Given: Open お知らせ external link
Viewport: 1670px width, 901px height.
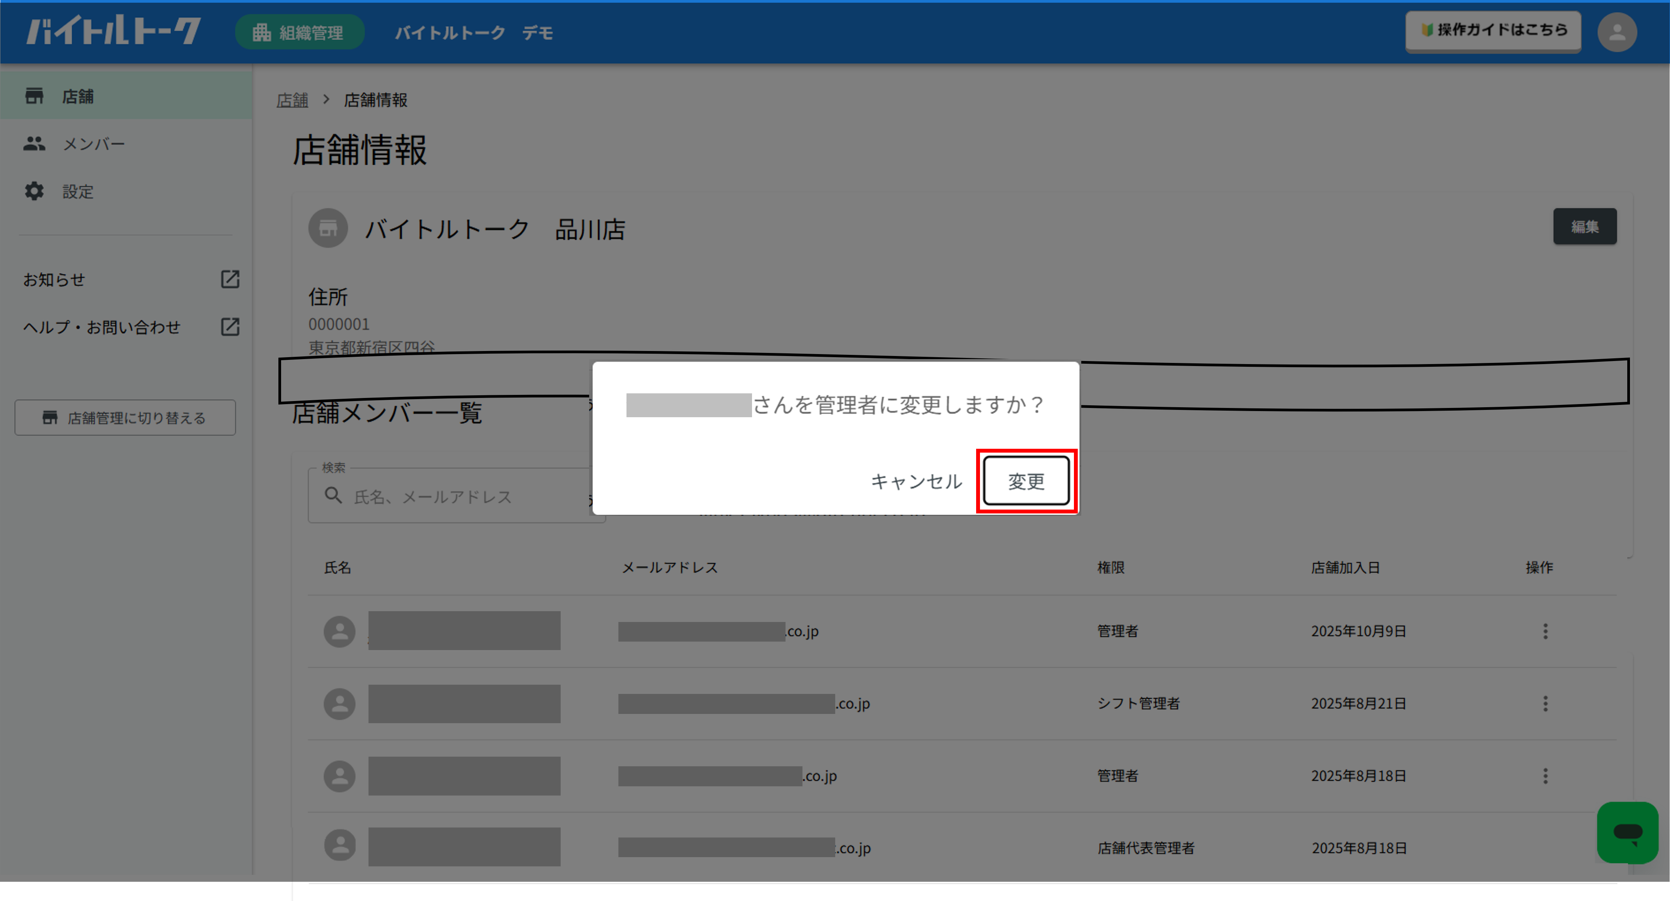Looking at the screenshot, I should [54, 279].
